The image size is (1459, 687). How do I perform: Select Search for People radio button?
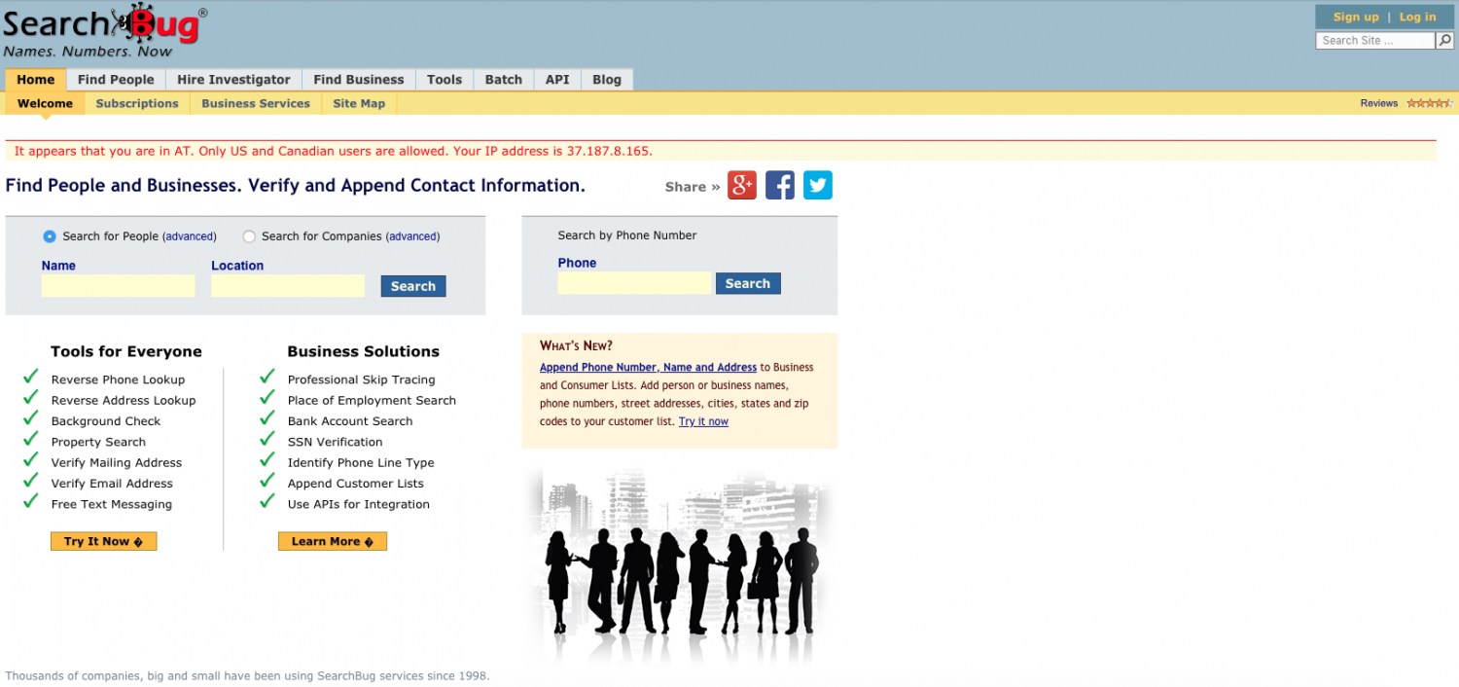click(x=50, y=236)
